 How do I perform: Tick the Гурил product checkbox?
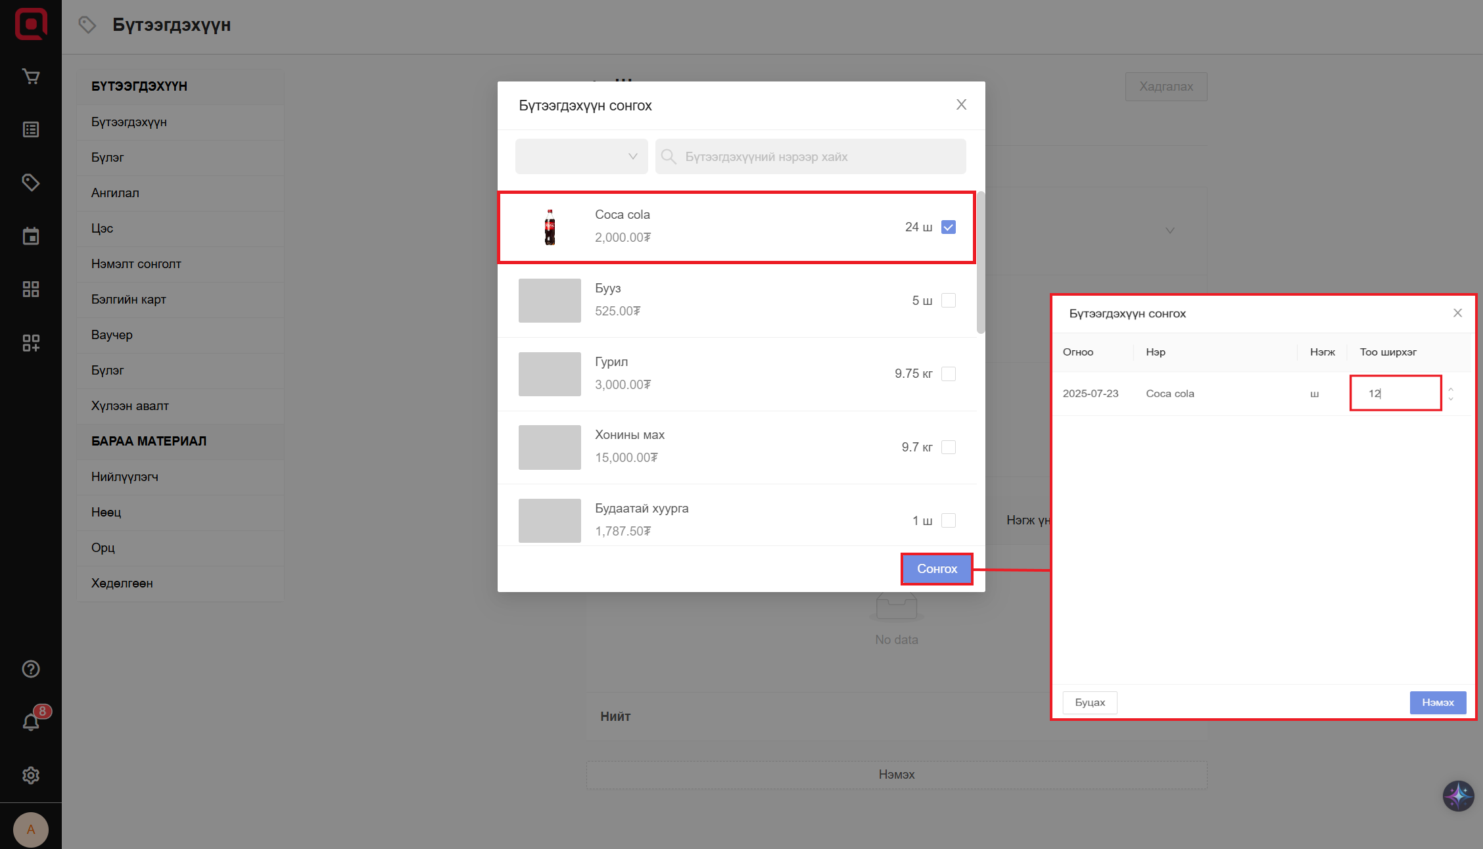(948, 374)
